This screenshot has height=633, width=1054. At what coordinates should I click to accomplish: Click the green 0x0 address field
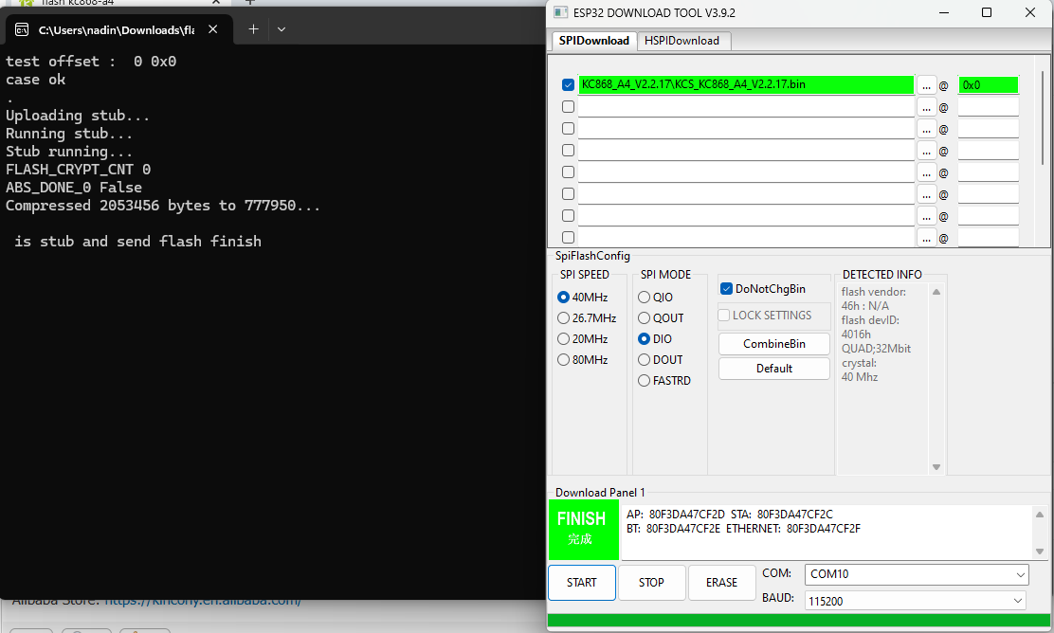[988, 84]
